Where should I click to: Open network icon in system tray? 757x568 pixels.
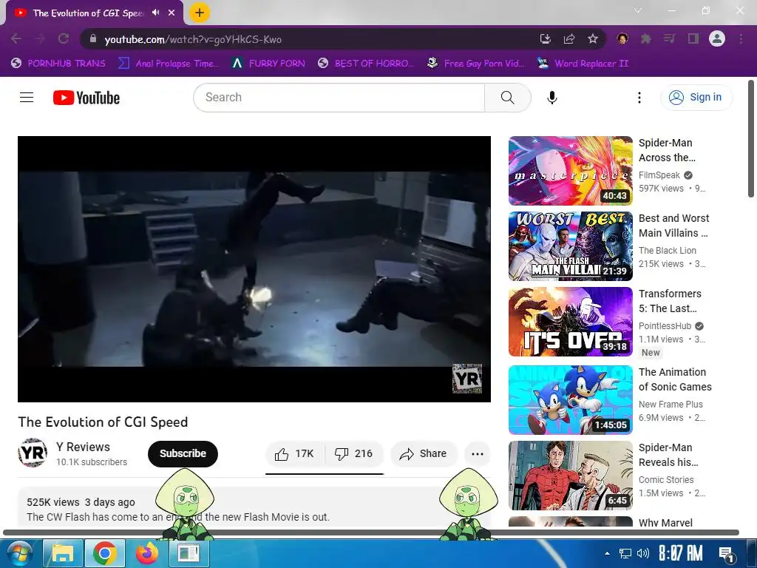pos(625,553)
